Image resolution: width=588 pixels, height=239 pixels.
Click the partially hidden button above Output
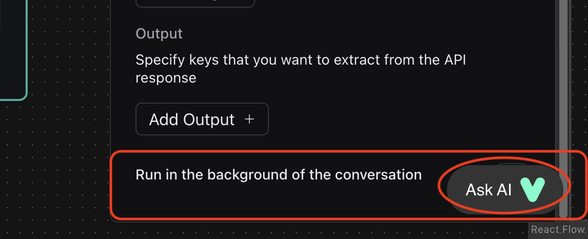195,3
